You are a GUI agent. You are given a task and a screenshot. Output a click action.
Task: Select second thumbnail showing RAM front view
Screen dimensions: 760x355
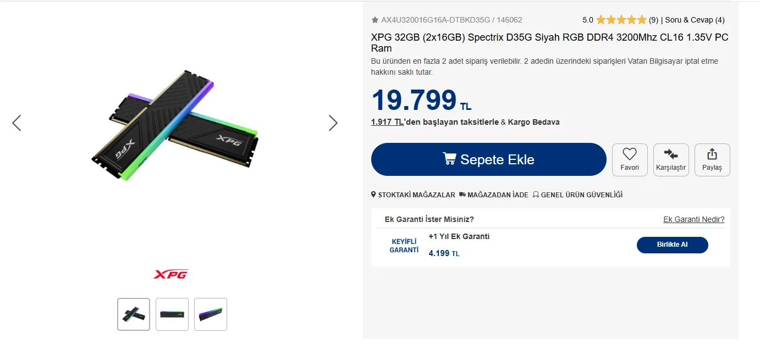coord(172,314)
